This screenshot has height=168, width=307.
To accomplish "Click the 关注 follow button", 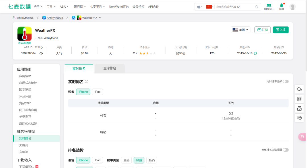I will [x=281, y=30].
